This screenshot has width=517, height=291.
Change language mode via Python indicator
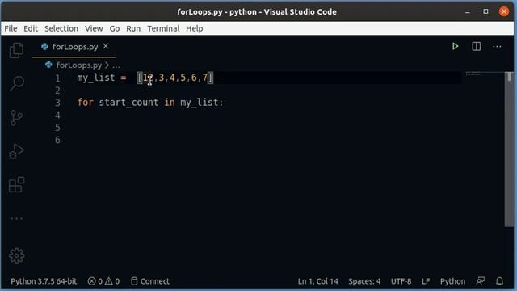[452, 281]
